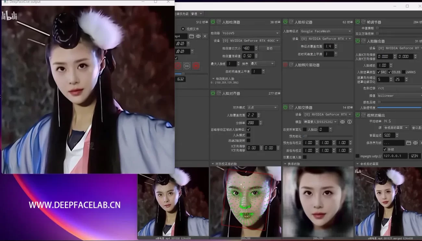422x241 pixels.
Task: Open 排序 最大 dropdown
Action: pos(262,64)
